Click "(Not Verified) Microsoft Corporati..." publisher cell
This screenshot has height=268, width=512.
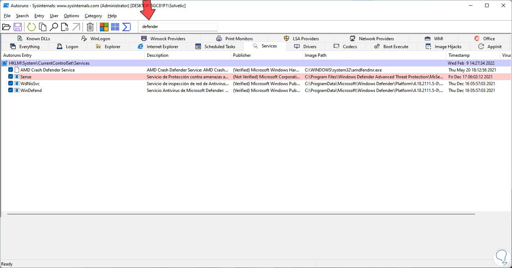point(266,77)
